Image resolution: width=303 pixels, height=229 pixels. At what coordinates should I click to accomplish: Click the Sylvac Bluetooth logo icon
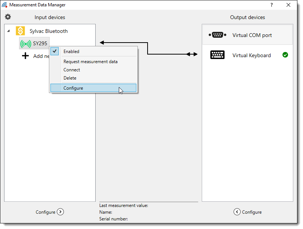20,31
